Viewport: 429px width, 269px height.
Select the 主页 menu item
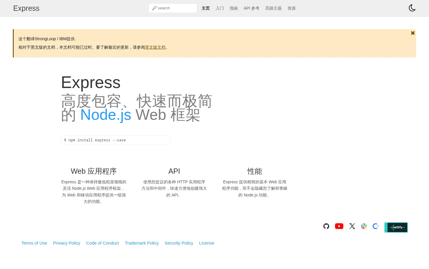pos(206,8)
